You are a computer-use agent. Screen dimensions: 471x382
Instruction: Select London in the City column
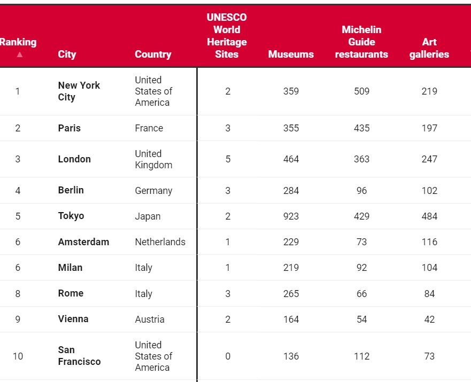(74, 159)
